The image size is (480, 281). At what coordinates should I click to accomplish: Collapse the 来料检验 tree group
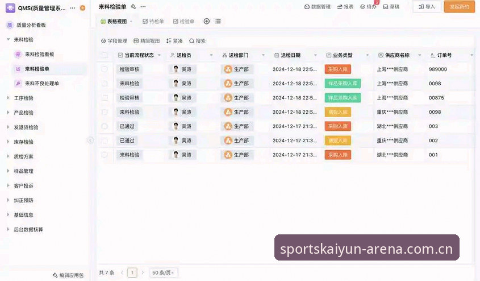click(9, 39)
